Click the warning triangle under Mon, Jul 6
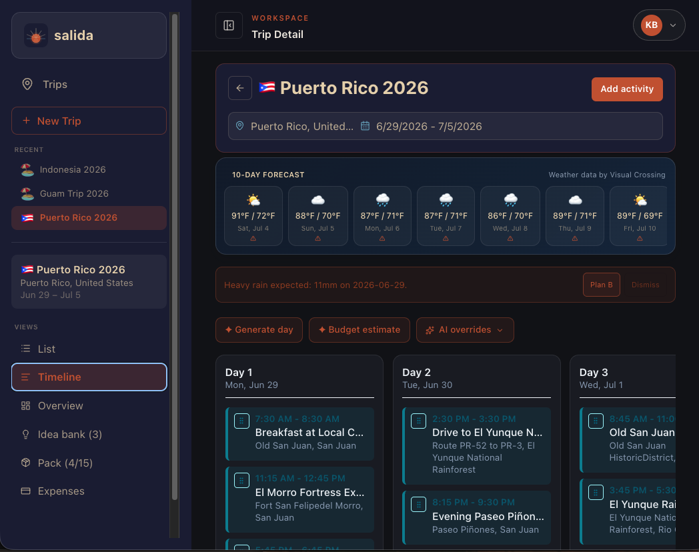Viewport: 699px width, 552px height. pyautogui.click(x=382, y=239)
